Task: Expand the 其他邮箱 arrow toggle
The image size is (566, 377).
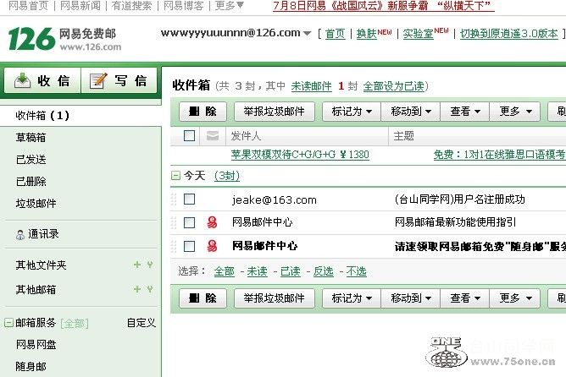Action: click(x=150, y=289)
